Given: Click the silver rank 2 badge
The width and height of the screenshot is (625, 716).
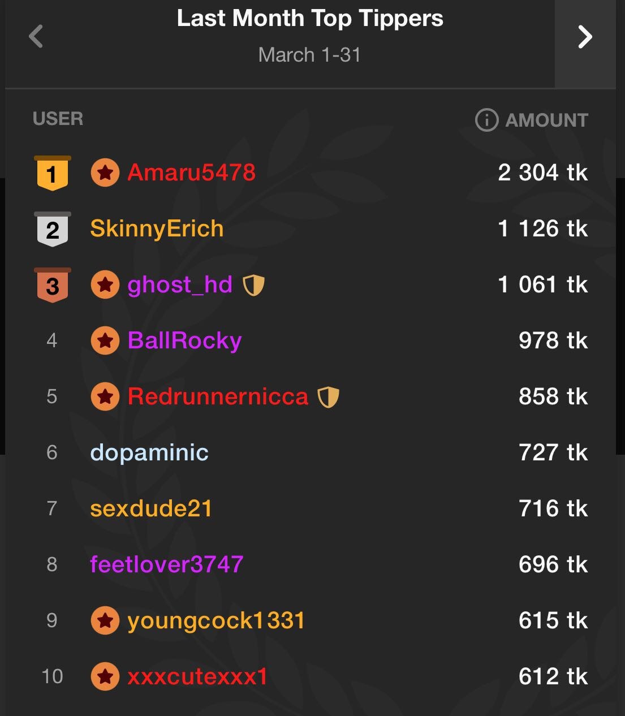Looking at the screenshot, I should pos(52,229).
